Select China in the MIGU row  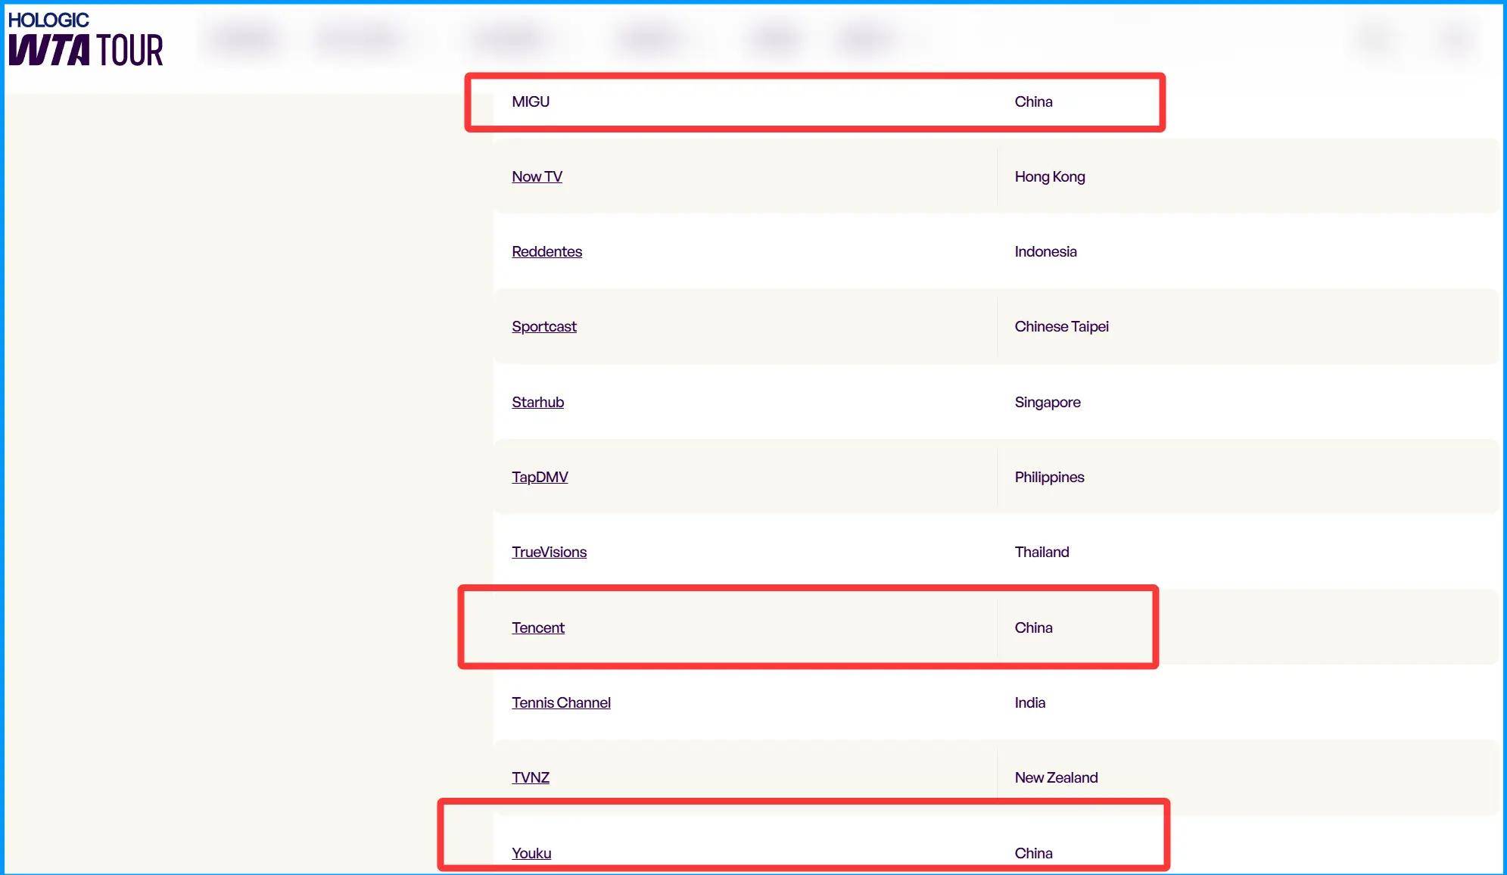point(1033,101)
